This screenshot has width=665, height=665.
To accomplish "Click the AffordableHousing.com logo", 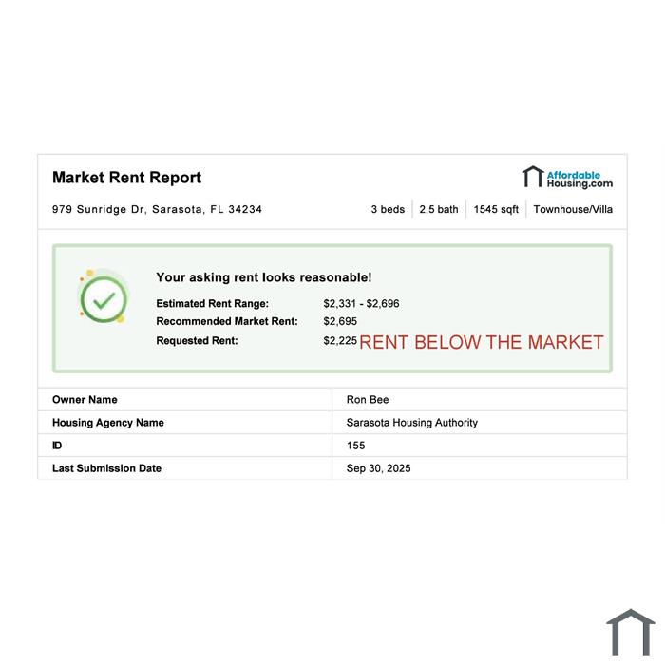I will (567, 178).
